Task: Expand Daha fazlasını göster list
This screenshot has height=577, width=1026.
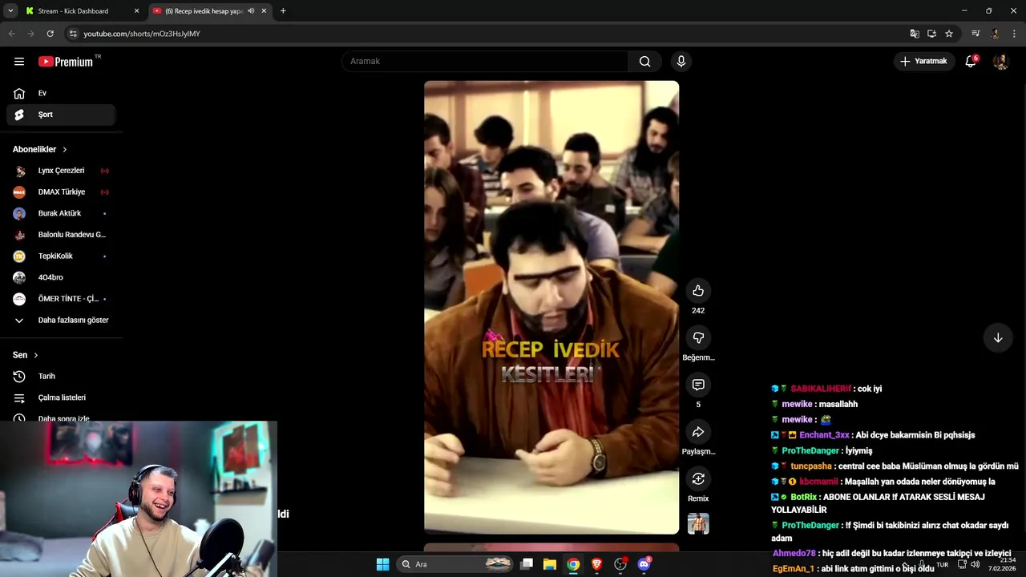Action: tap(61, 320)
